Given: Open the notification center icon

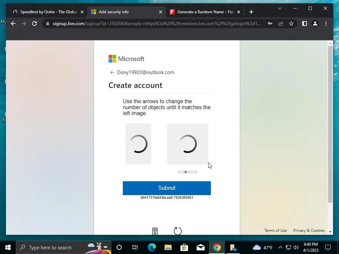Looking at the screenshot, I should coord(328,247).
